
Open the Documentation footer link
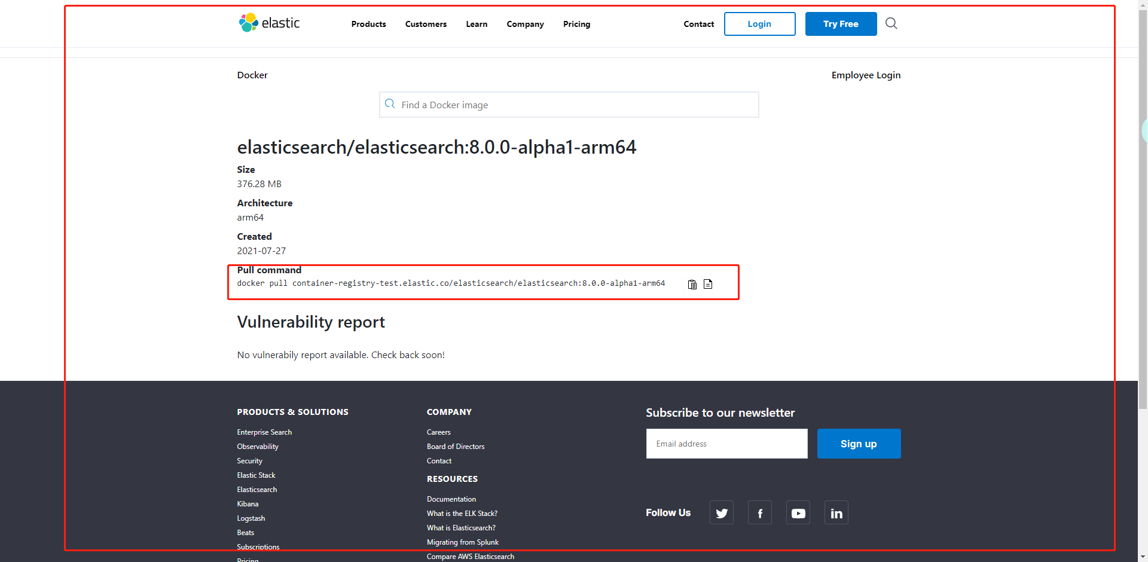click(x=451, y=499)
